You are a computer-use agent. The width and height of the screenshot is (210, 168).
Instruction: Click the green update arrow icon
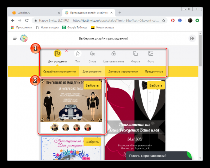pos(197,20)
